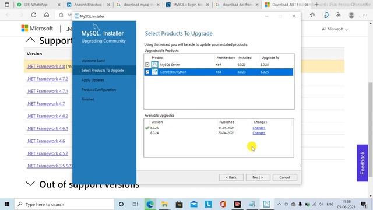Image resolution: width=373 pixels, height=210 pixels.
Task: Collapse the Supported versions section
Action: click(30, 40)
